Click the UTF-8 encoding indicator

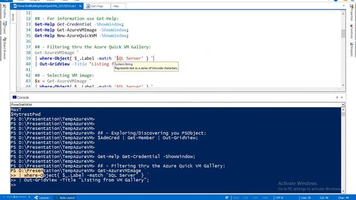coord(279,198)
